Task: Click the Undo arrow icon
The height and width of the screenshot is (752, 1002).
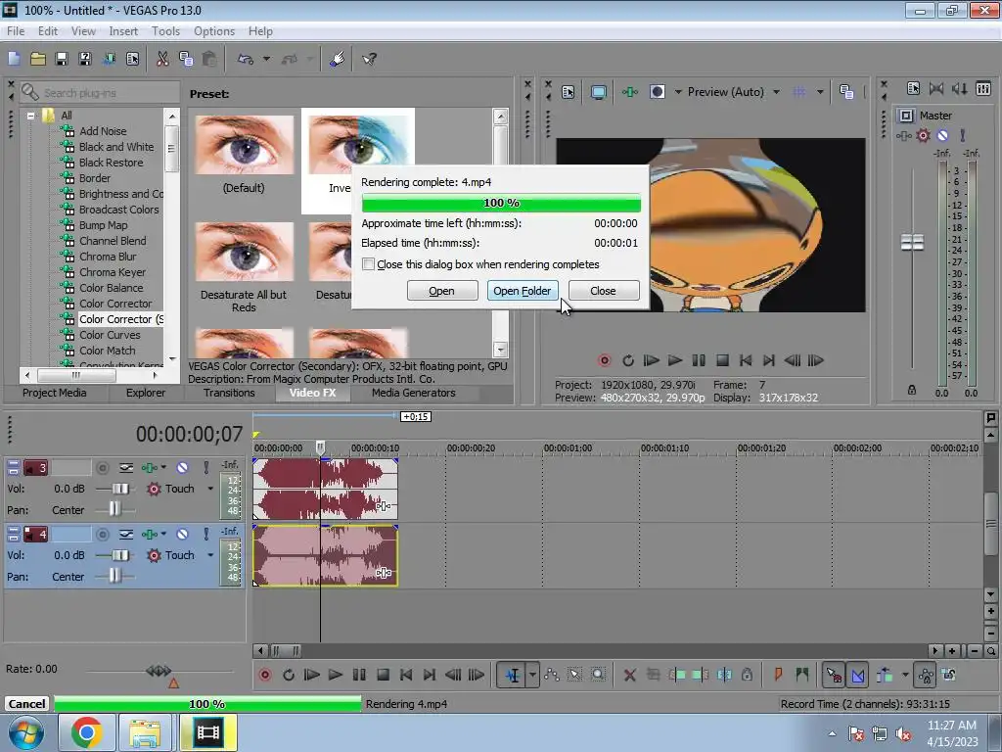Action: tap(246, 59)
